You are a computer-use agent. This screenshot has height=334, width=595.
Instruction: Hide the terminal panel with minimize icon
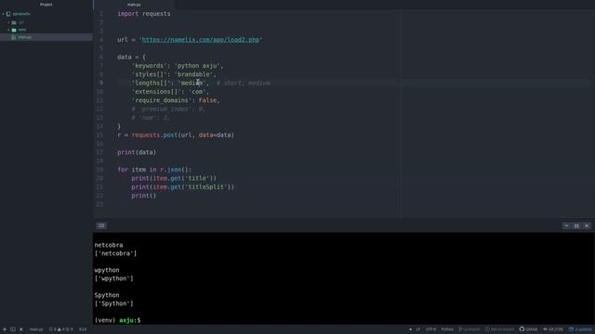click(x=566, y=225)
